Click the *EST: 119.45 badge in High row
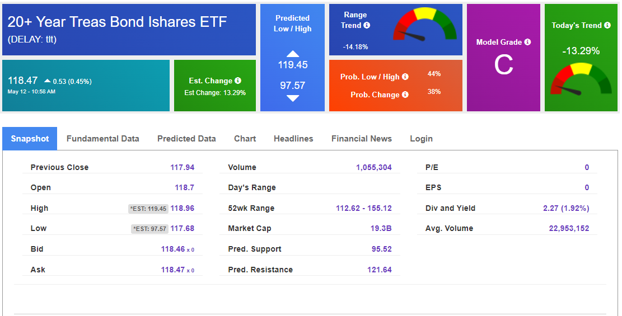Image resolution: width=622 pixels, height=316 pixels. point(148,209)
